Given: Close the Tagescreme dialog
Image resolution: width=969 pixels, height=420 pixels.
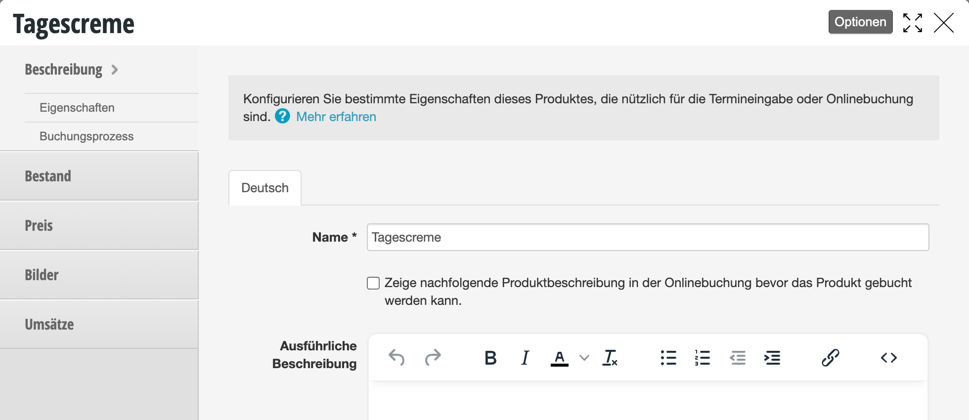Looking at the screenshot, I should (944, 23).
